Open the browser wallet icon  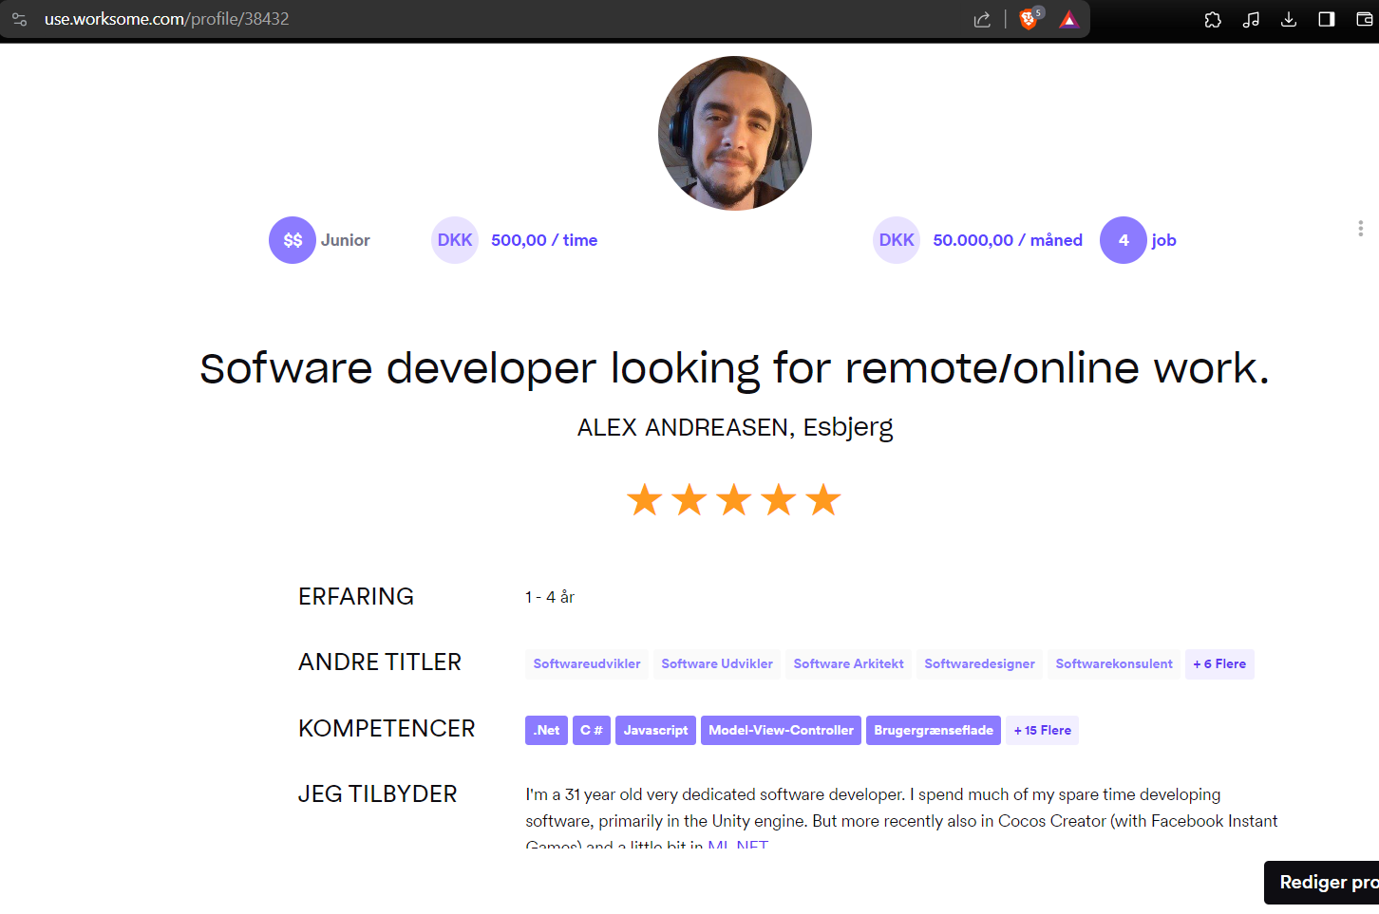[x=1365, y=18]
